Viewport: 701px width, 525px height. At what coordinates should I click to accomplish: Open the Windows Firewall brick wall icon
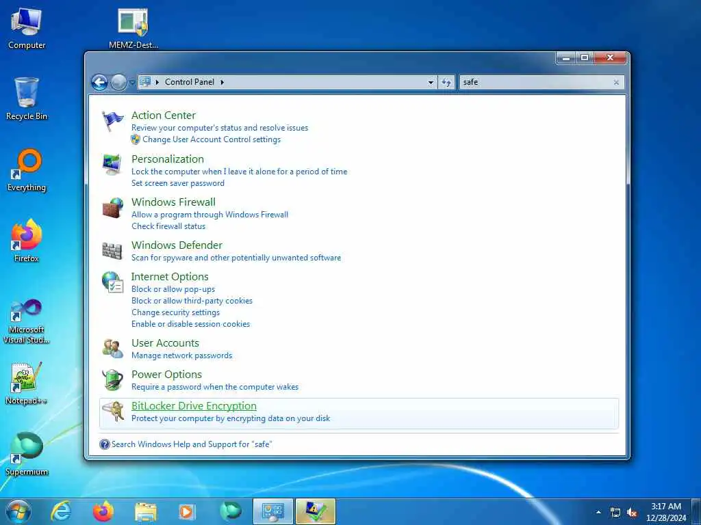[112, 208]
